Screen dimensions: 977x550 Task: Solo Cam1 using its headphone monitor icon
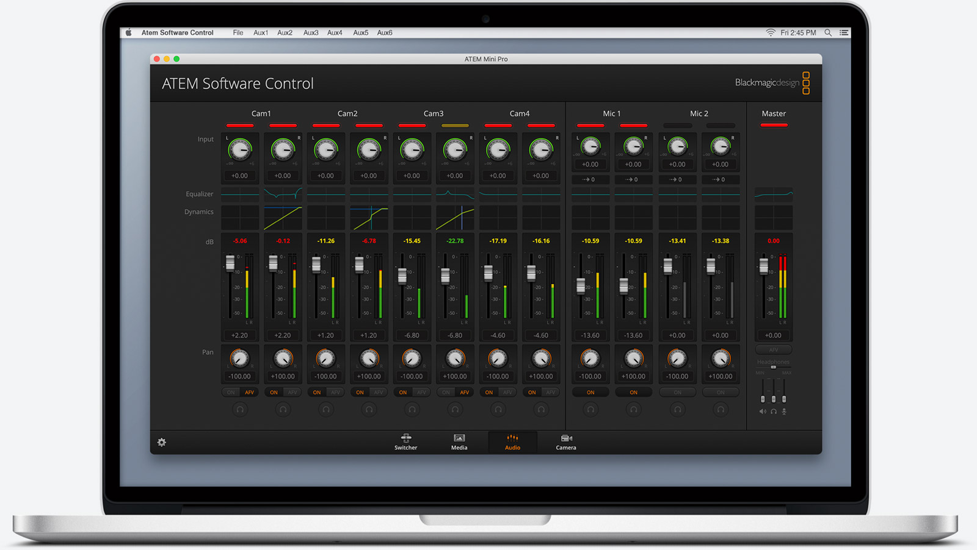(240, 410)
